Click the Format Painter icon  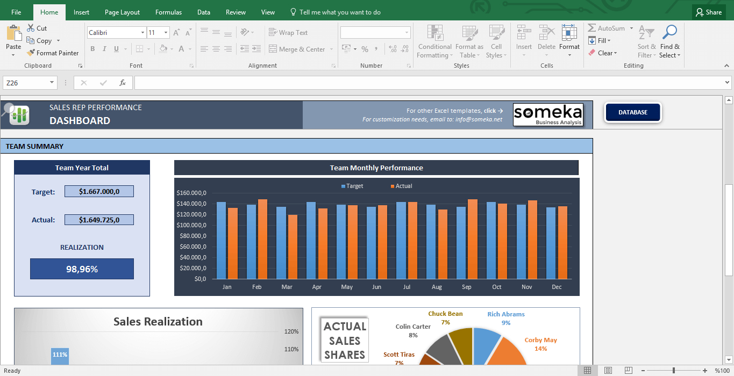(x=31, y=53)
